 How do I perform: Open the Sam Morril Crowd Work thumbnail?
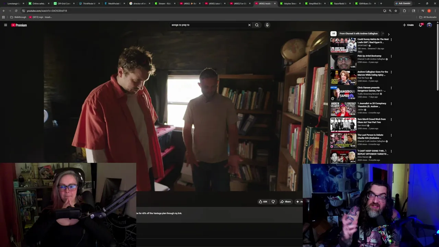343,125
